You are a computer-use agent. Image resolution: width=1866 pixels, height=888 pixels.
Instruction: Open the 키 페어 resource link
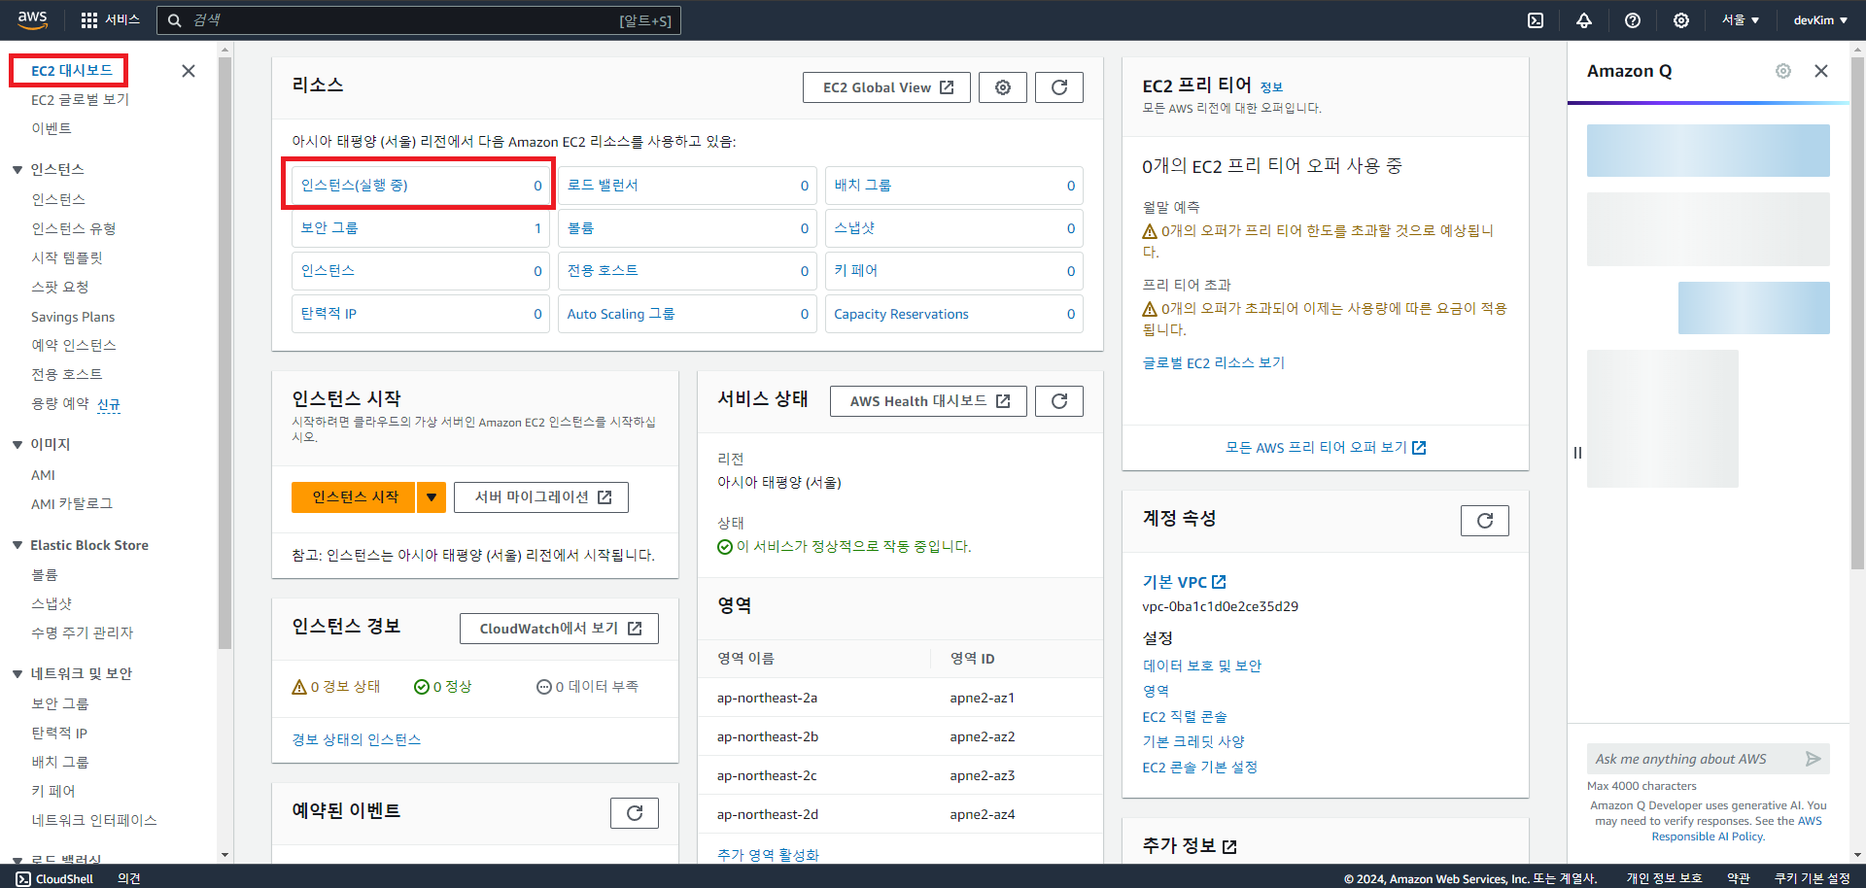point(856,271)
